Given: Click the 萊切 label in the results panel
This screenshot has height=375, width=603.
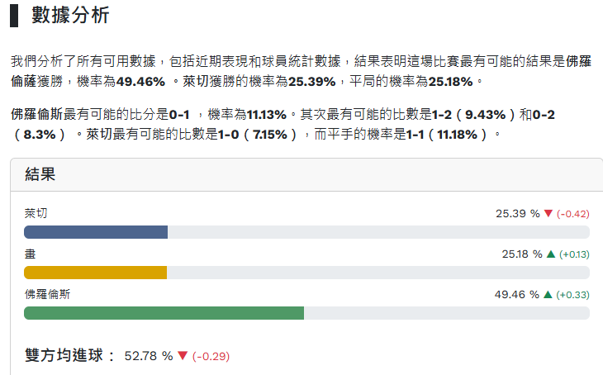Looking at the screenshot, I should (36, 213).
